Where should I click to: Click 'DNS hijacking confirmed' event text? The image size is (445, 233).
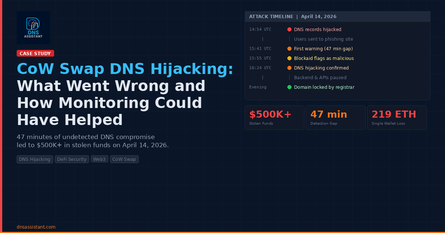pyautogui.click(x=321, y=68)
